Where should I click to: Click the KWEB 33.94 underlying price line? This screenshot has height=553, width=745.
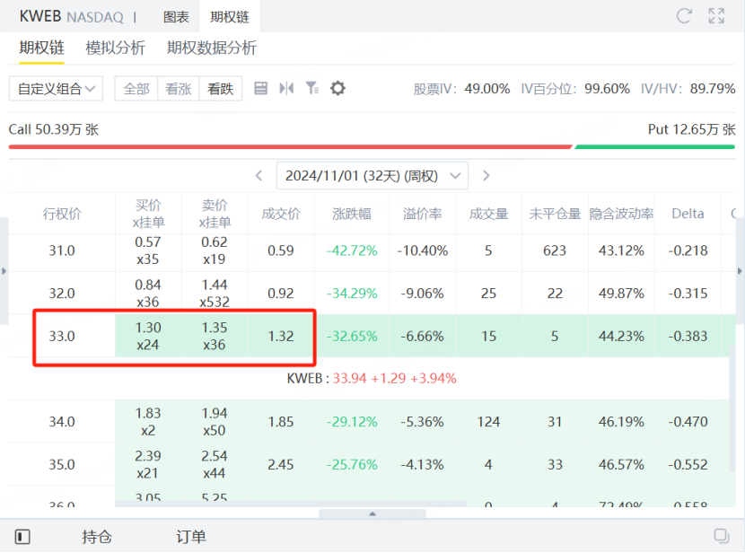click(372, 379)
